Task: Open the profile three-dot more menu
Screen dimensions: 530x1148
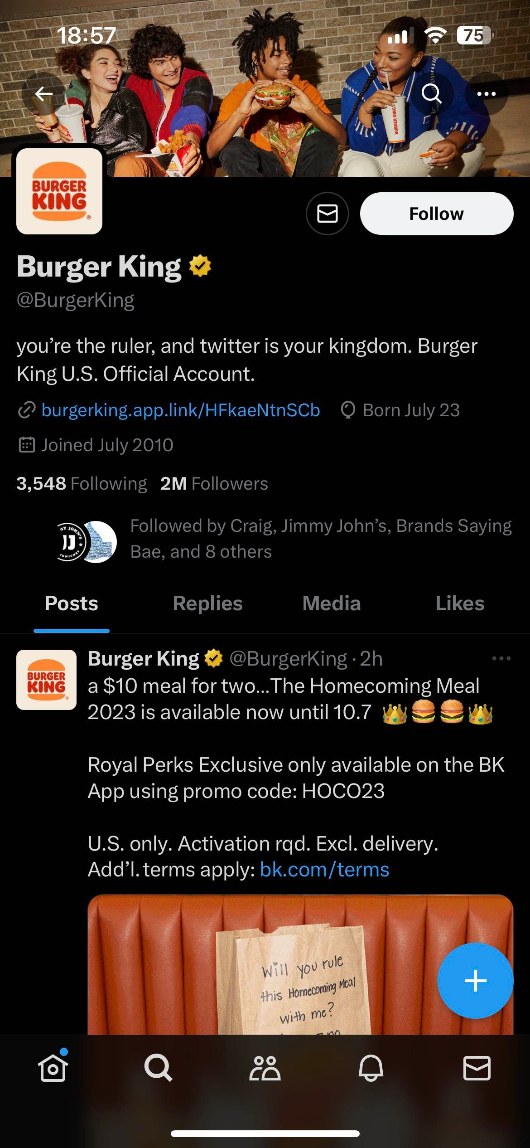Action: click(486, 94)
